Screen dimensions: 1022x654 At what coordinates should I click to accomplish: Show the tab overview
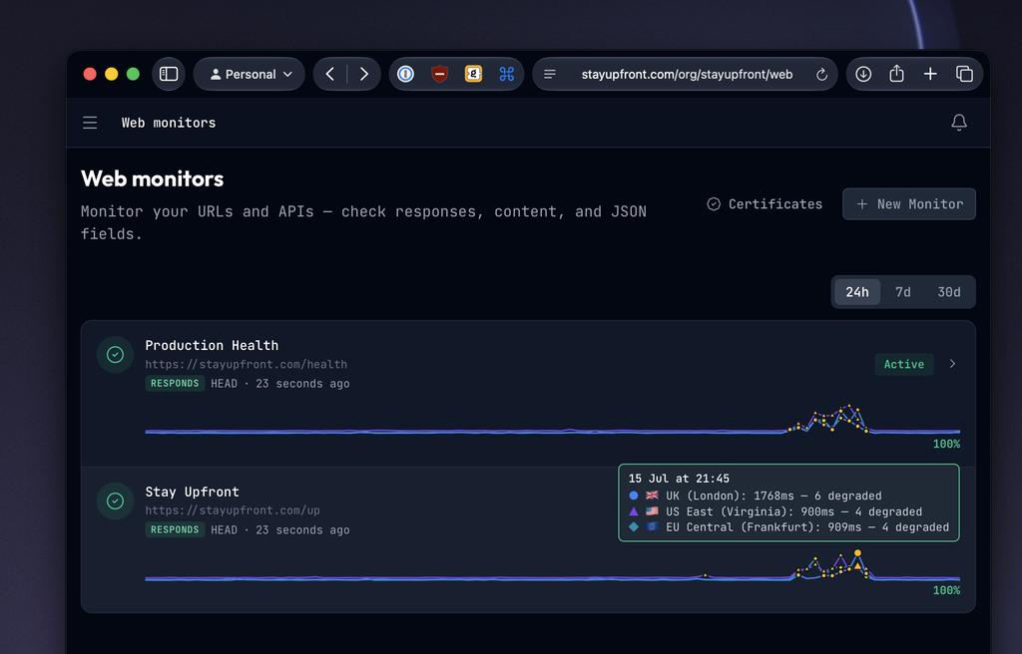click(x=964, y=74)
